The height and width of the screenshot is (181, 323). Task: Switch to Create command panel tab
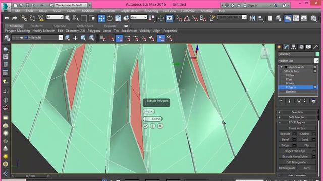(x=279, y=47)
